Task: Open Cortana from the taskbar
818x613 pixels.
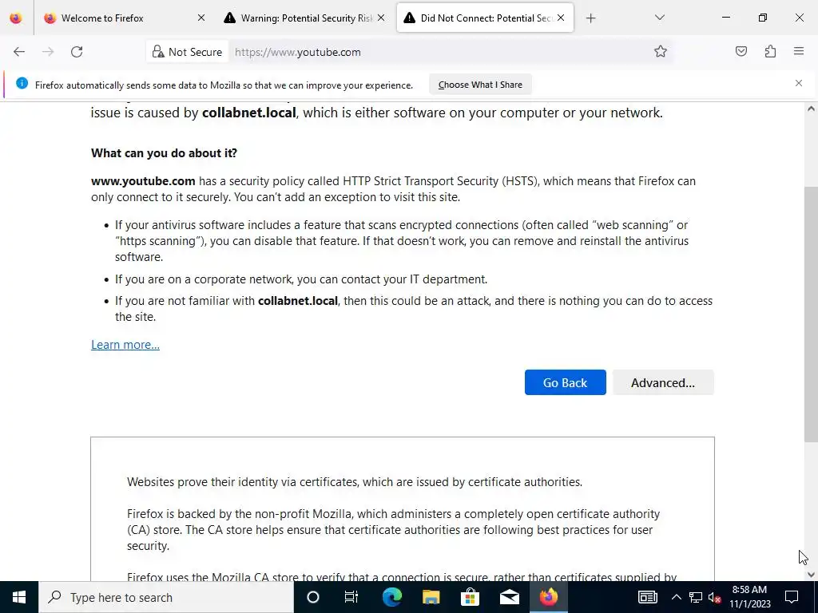Action: click(312, 597)
